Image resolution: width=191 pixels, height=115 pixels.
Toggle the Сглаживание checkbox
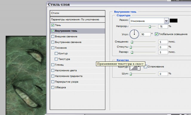145,67
